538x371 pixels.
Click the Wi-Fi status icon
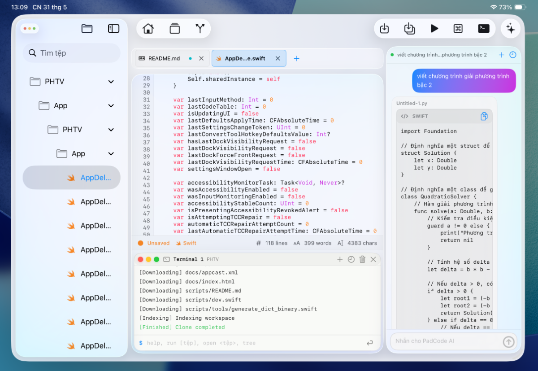tap(493, 7)
